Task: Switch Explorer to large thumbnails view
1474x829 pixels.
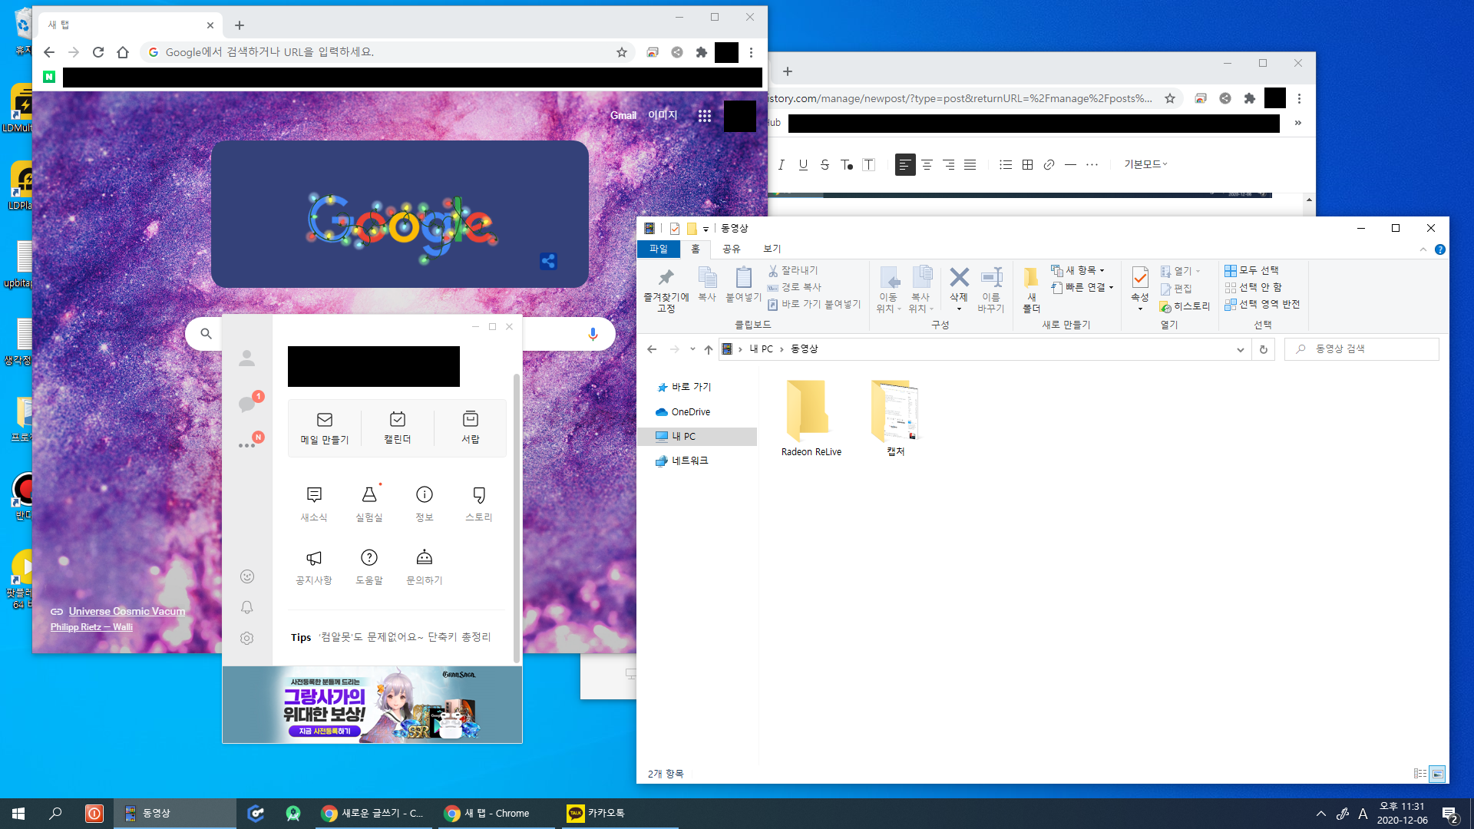Action: coord(1437,774)
